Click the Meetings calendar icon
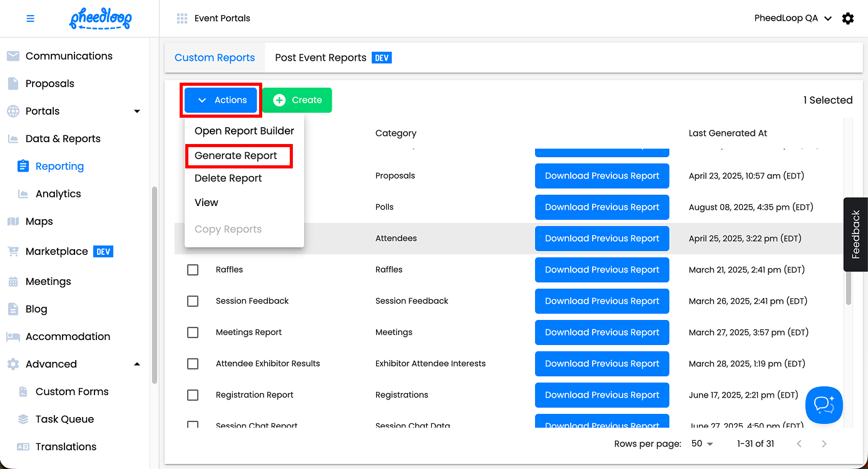 coord(13,282)
